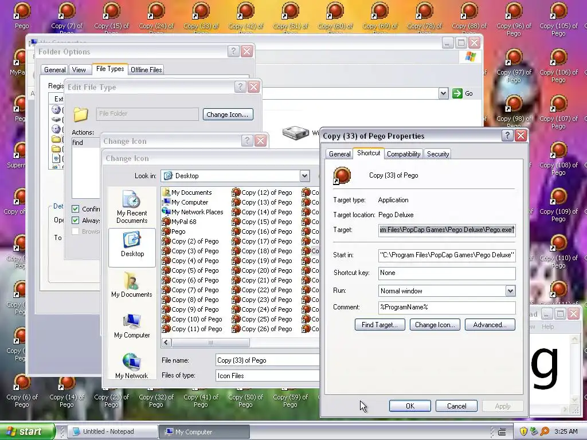
Task: Click the security shield tray icon
Action: [523, 431]
